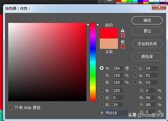This screenshot has height=121, width=168.
Task: Click the 添加到色板 button
Action: coord(147,44)
